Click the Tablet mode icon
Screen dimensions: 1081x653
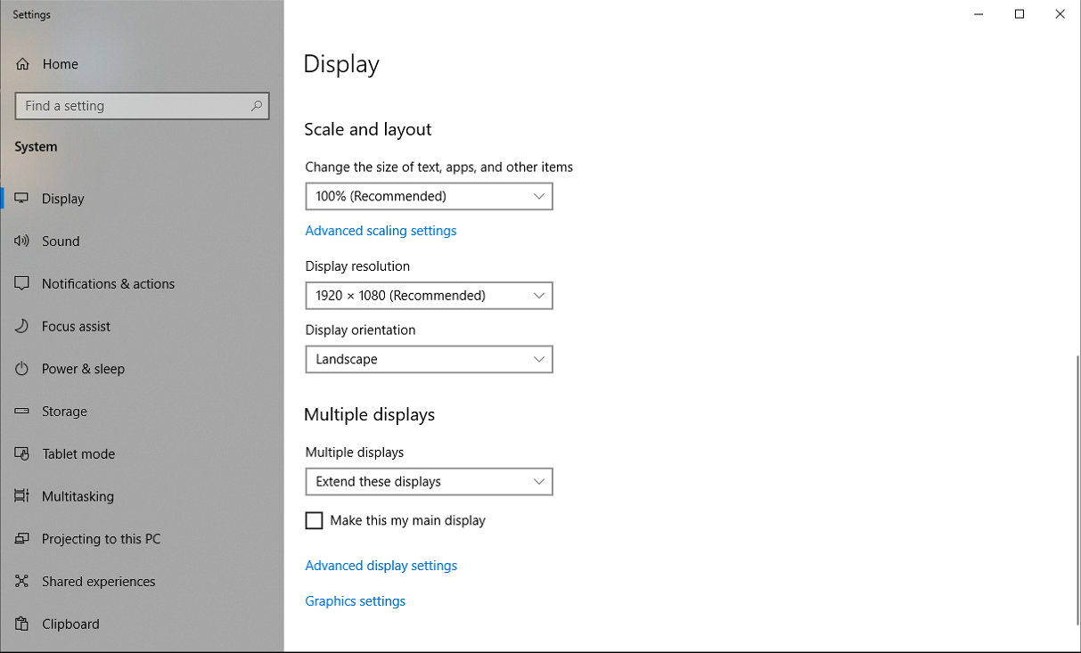(22, 454)
